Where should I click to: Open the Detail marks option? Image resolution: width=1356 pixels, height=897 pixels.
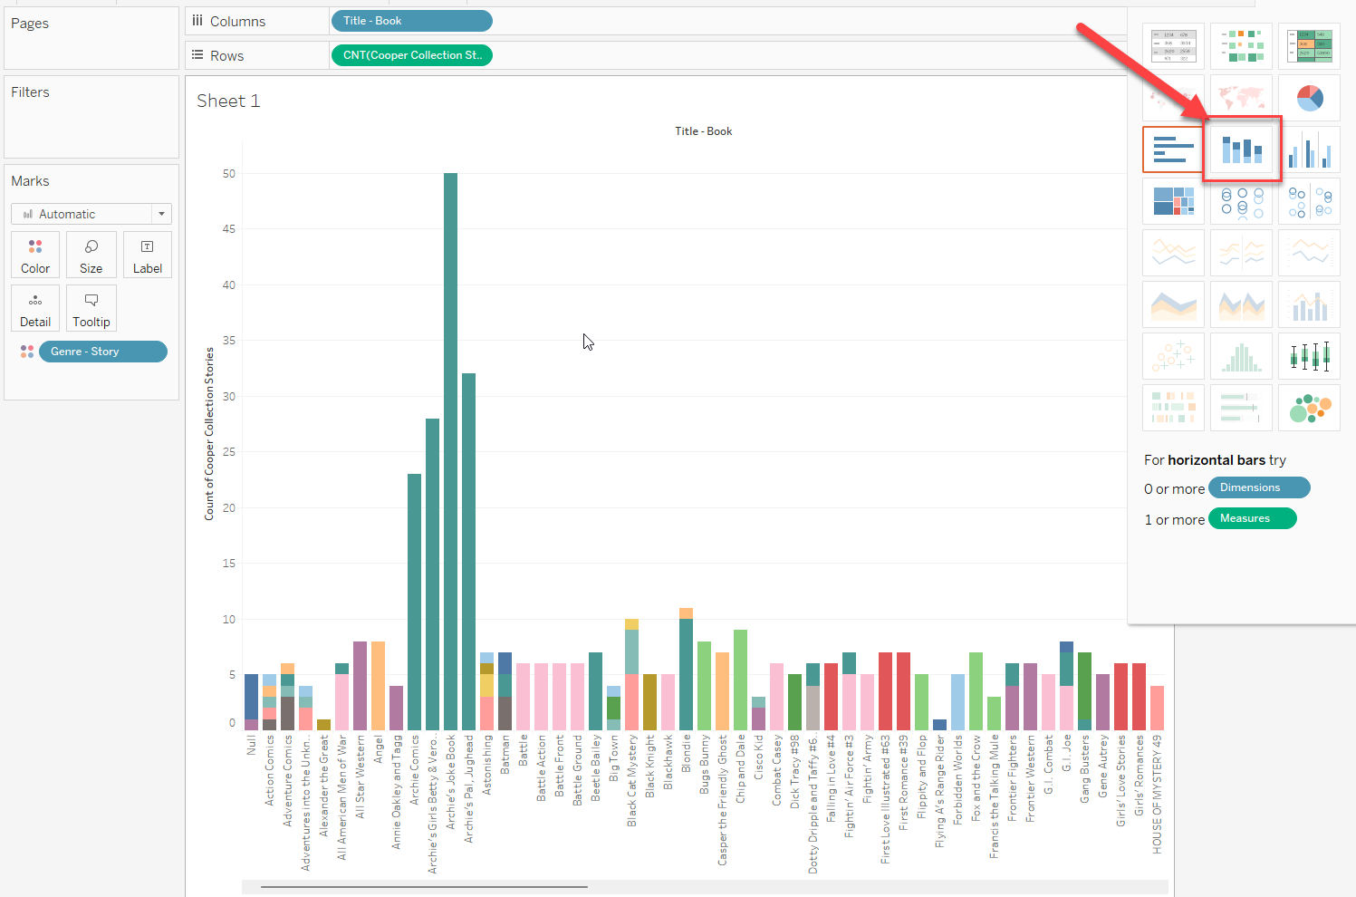[35, 308]
